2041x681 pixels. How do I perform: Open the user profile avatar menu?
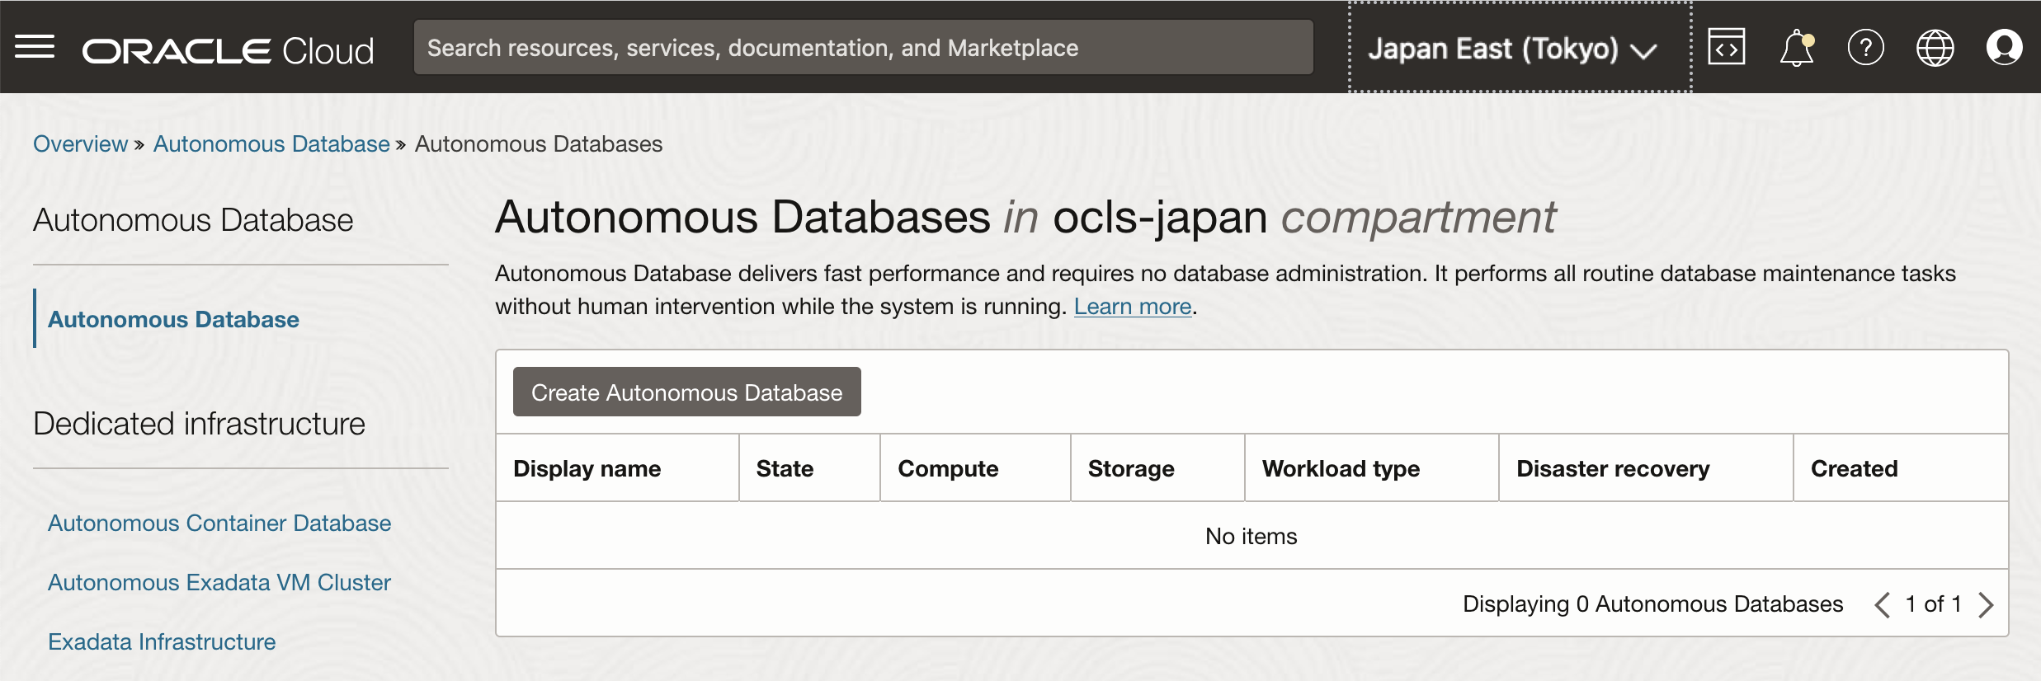[2003, 47]
